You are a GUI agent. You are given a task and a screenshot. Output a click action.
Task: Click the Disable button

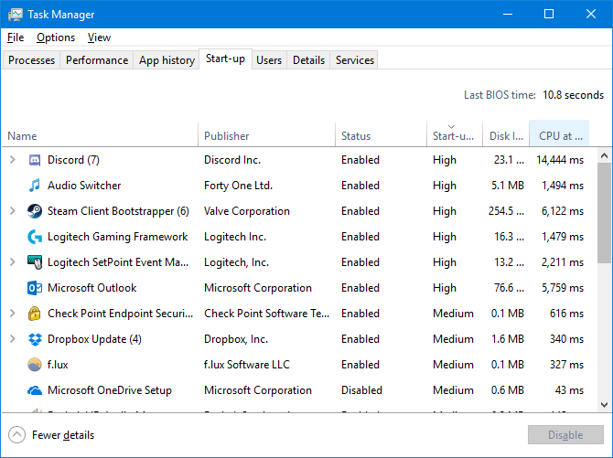565,434
